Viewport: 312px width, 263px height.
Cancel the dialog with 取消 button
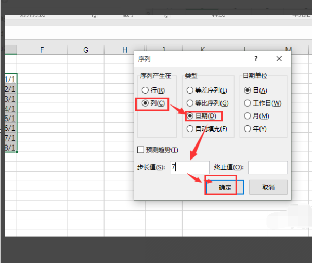pos(268,187)
